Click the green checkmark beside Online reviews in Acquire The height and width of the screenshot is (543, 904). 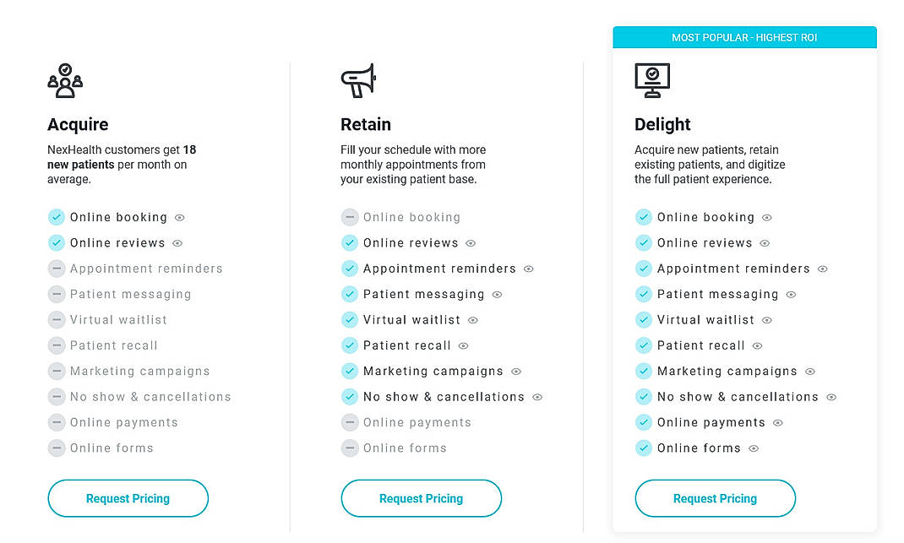point(57,242)
